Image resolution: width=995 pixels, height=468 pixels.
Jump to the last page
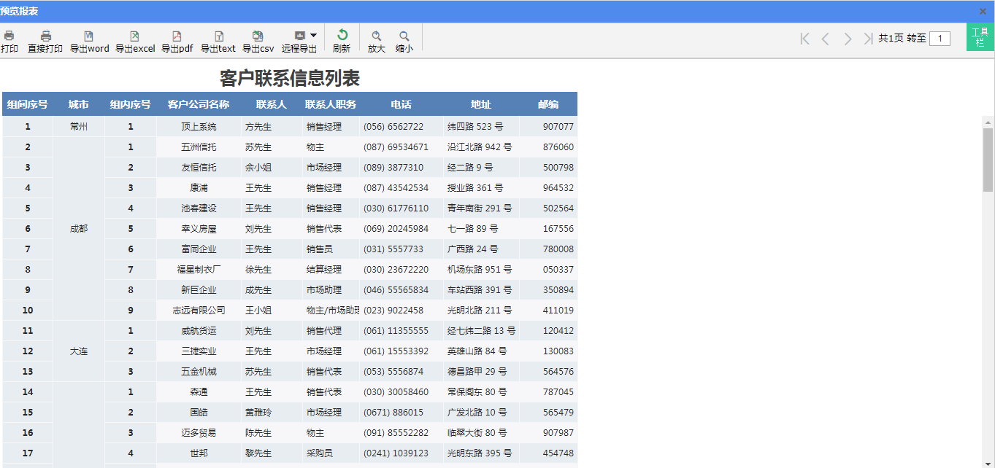point(867,39)
